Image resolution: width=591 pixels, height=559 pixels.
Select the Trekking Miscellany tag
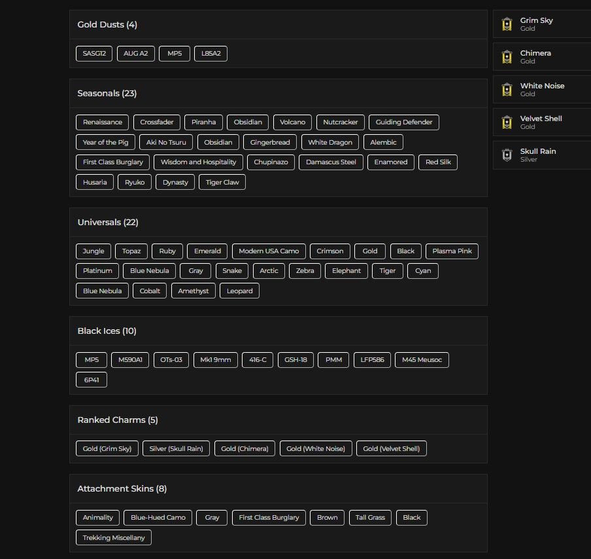pos(114,537)
